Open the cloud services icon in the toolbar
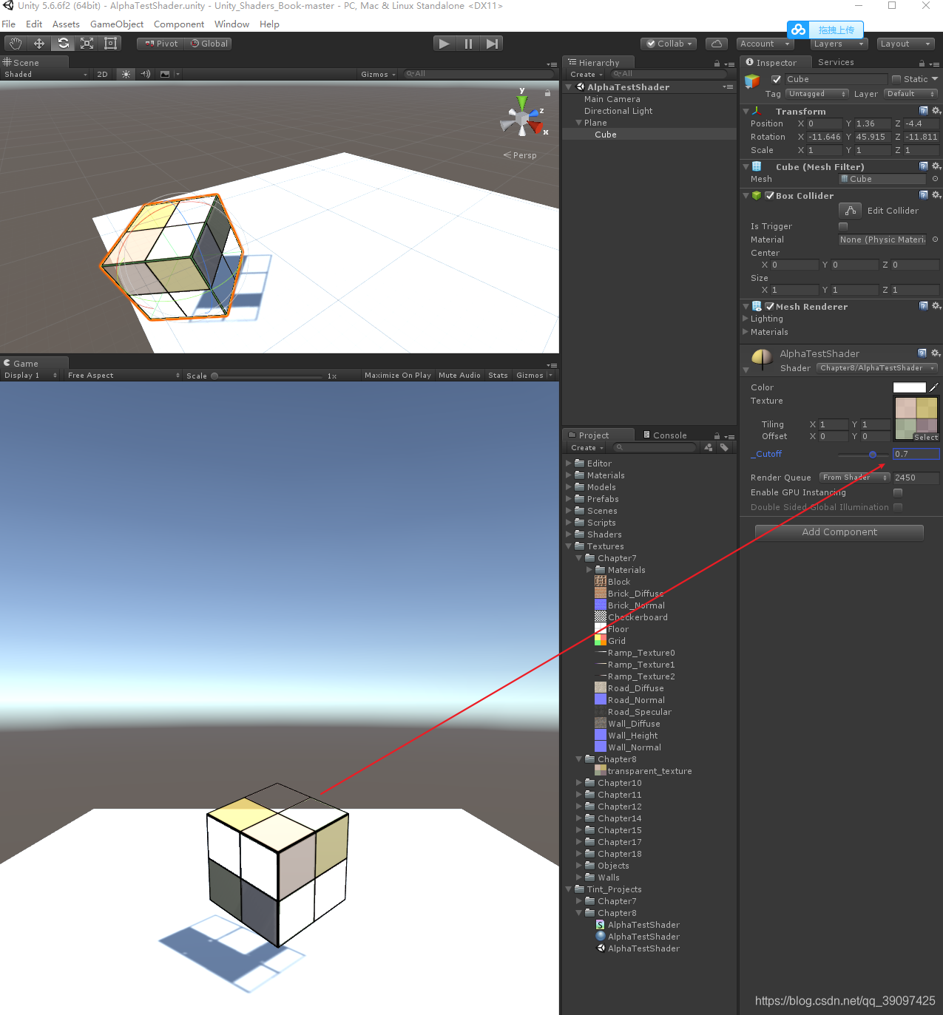The height and width of the screenshot is (1015, 943). [x=716, y=43]
